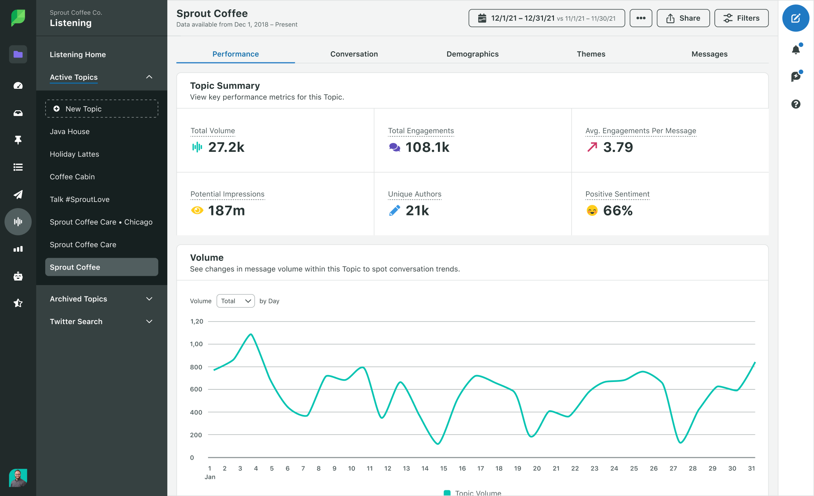814x496 pixels.
Task: Click the Filters button
Action: 740,18
